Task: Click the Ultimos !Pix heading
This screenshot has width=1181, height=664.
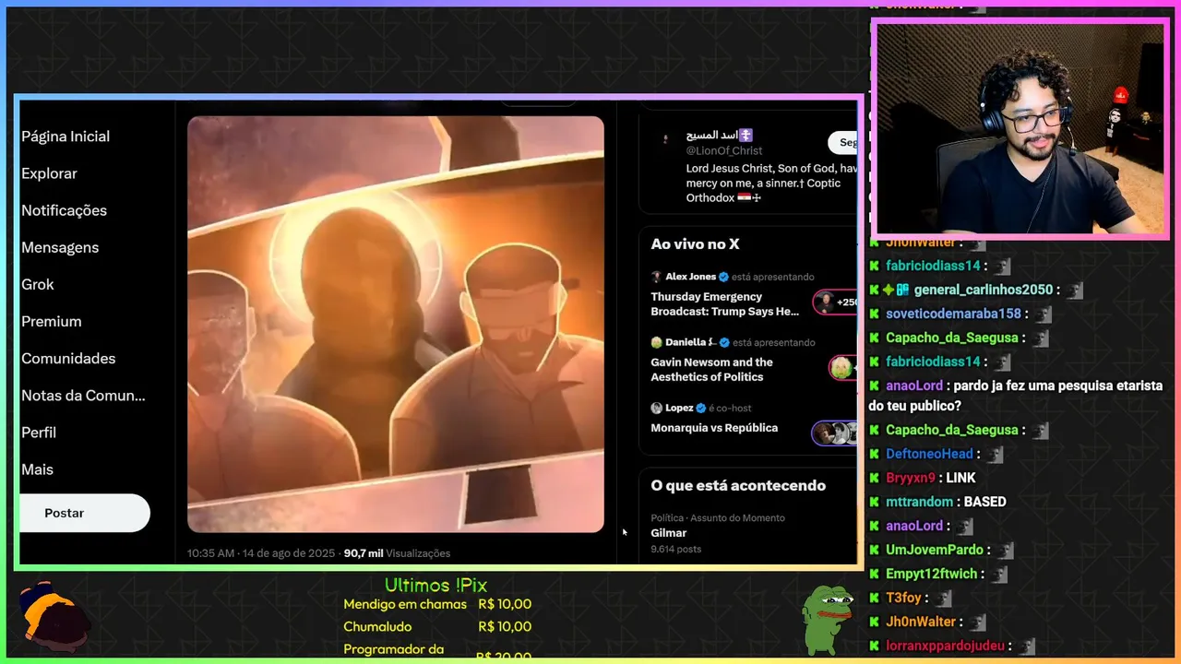Action: pos(435,586)
